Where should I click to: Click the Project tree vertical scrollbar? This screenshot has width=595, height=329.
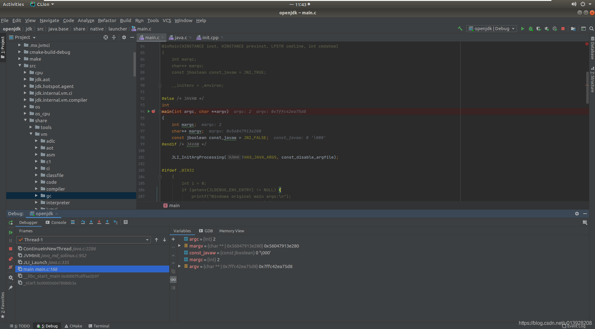click(135, 64)
